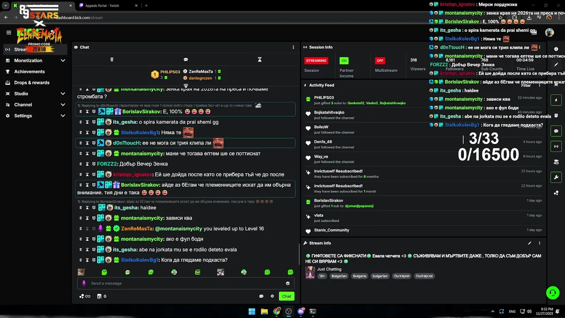The width and height of the screenshot is (565, 318).
Task: Expand the Studio sidebar section
Action: pyautogui.click(x=63, y=94)
